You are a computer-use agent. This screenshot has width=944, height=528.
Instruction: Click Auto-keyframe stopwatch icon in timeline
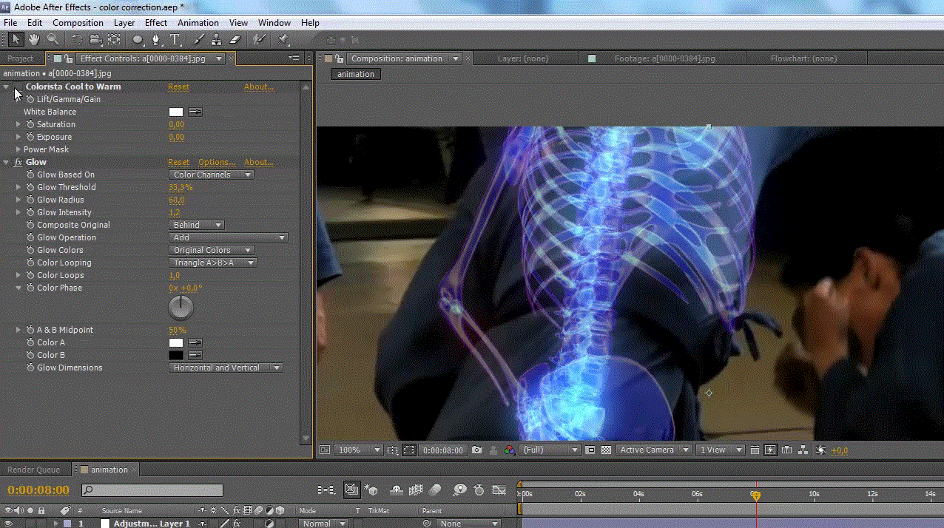tap(479, 490)
